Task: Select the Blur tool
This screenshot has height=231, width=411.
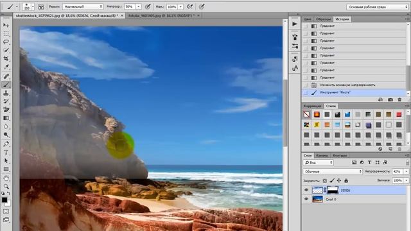Action: [x=6, y=126]
